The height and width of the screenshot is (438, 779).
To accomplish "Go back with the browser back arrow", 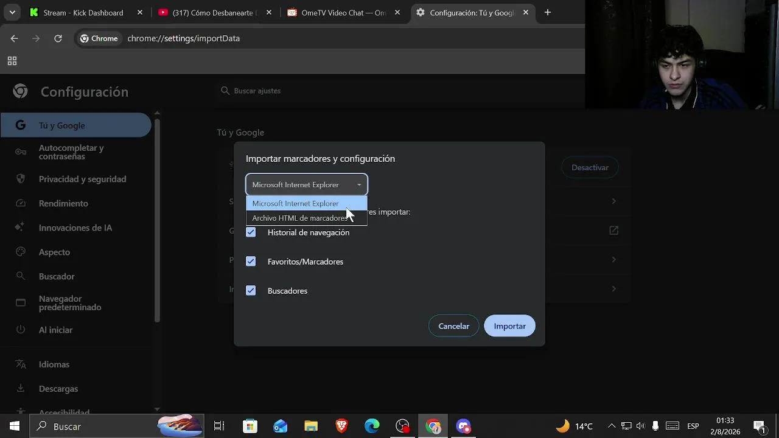I will [14, 38].
